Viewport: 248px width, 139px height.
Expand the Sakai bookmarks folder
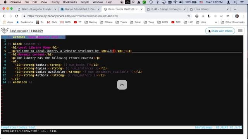tap(135, 22)
